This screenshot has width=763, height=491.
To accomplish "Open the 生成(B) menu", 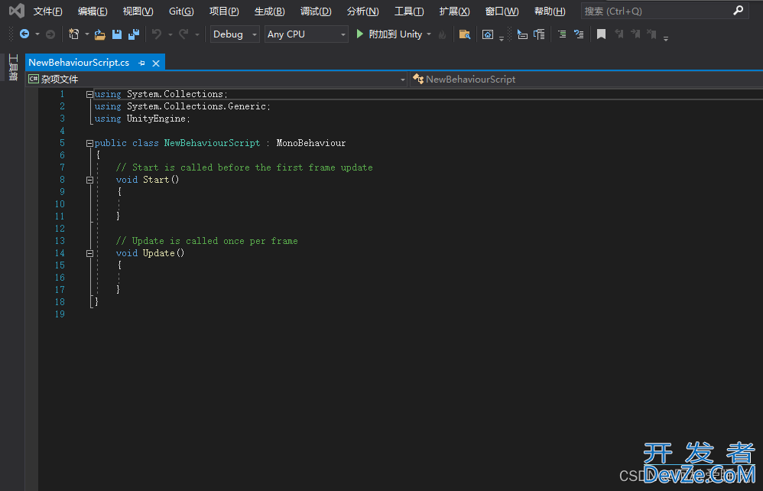I will tap(270, 11).
